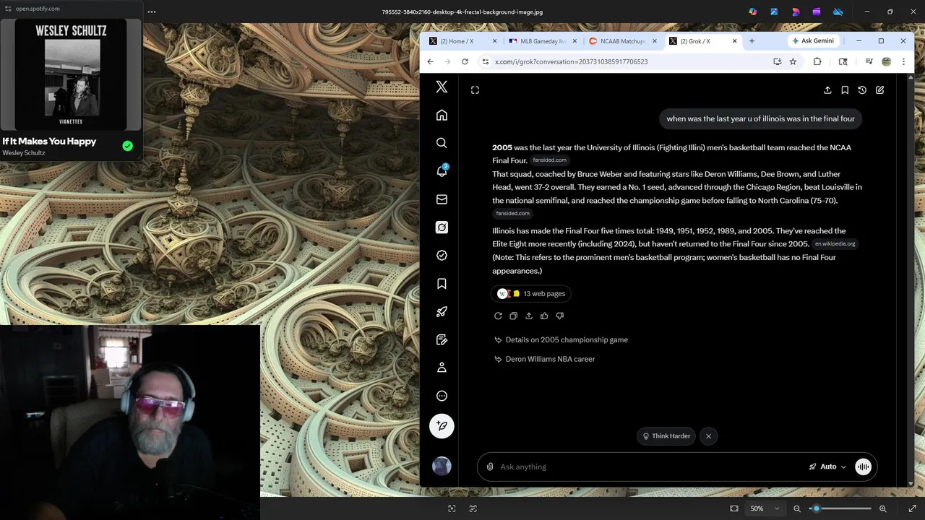The image size is (925, 520).
Task: Share the Grok answer using upload icon
Action: 529,316
